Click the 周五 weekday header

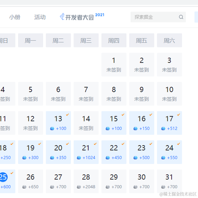[x=142, y=40]
